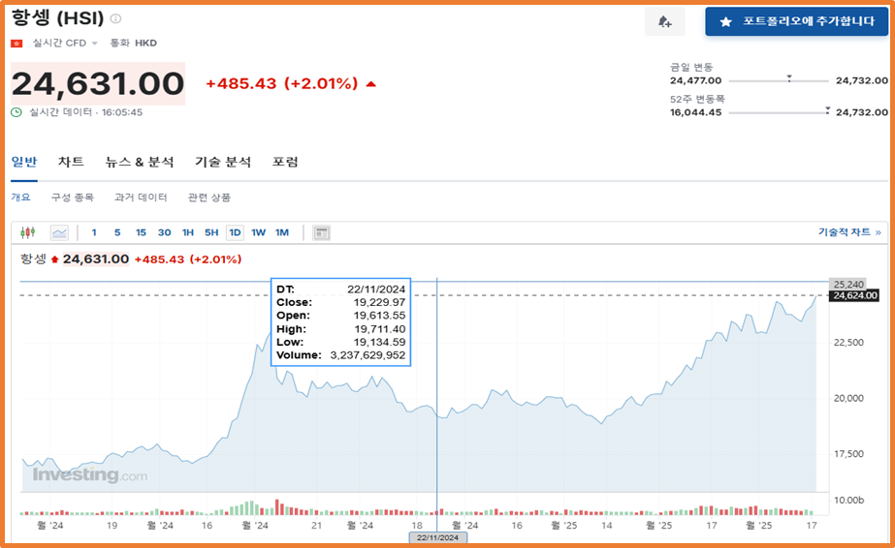Click the red up-arrow next to +2.01%
Viewport: 895px width, 548px height.
click(x=371, y=84)
